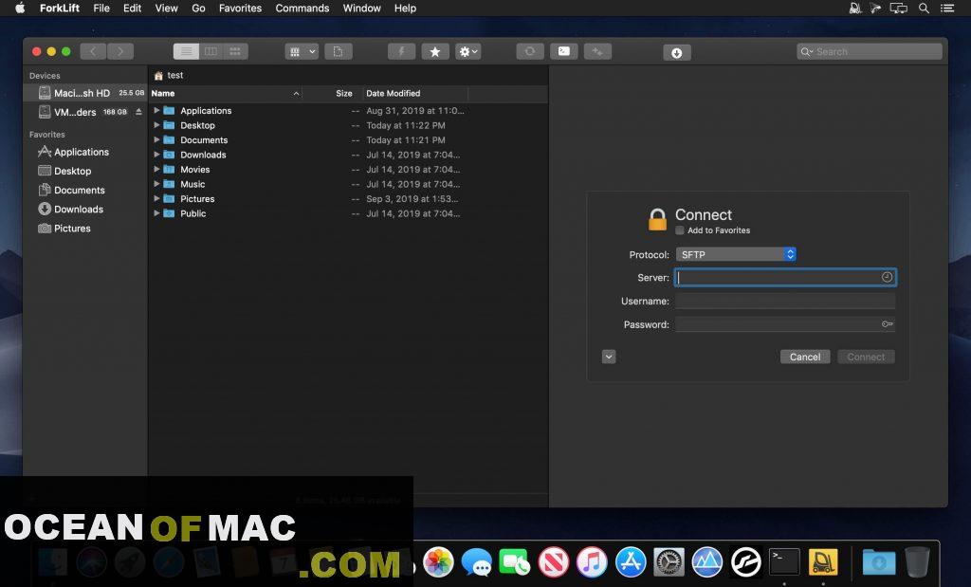The height and width of the screenshot is (587, 971).
Task: Open Spotlight search in menu bar
Action: (924, 8)
